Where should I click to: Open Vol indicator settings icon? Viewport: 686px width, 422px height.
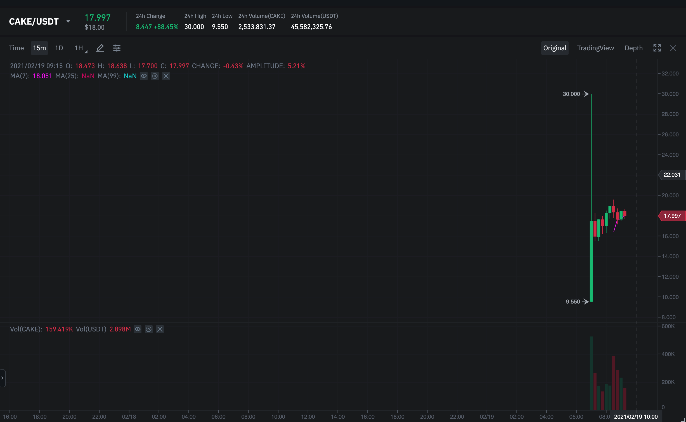pyautogui.click(x=149, y=329)
